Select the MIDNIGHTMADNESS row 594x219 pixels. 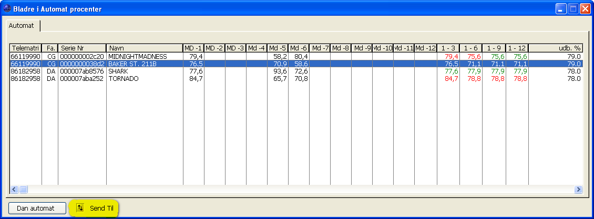tap(137, 56)
